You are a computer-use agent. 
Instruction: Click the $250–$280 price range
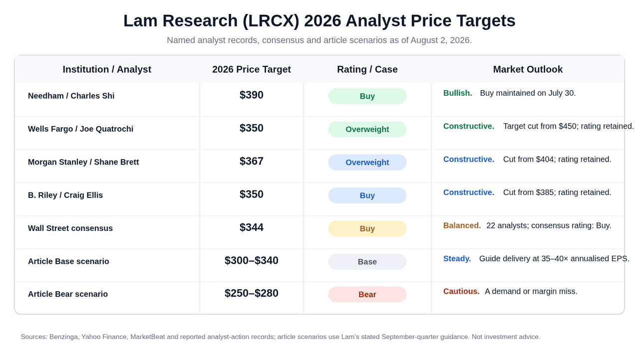pos(252,293)
